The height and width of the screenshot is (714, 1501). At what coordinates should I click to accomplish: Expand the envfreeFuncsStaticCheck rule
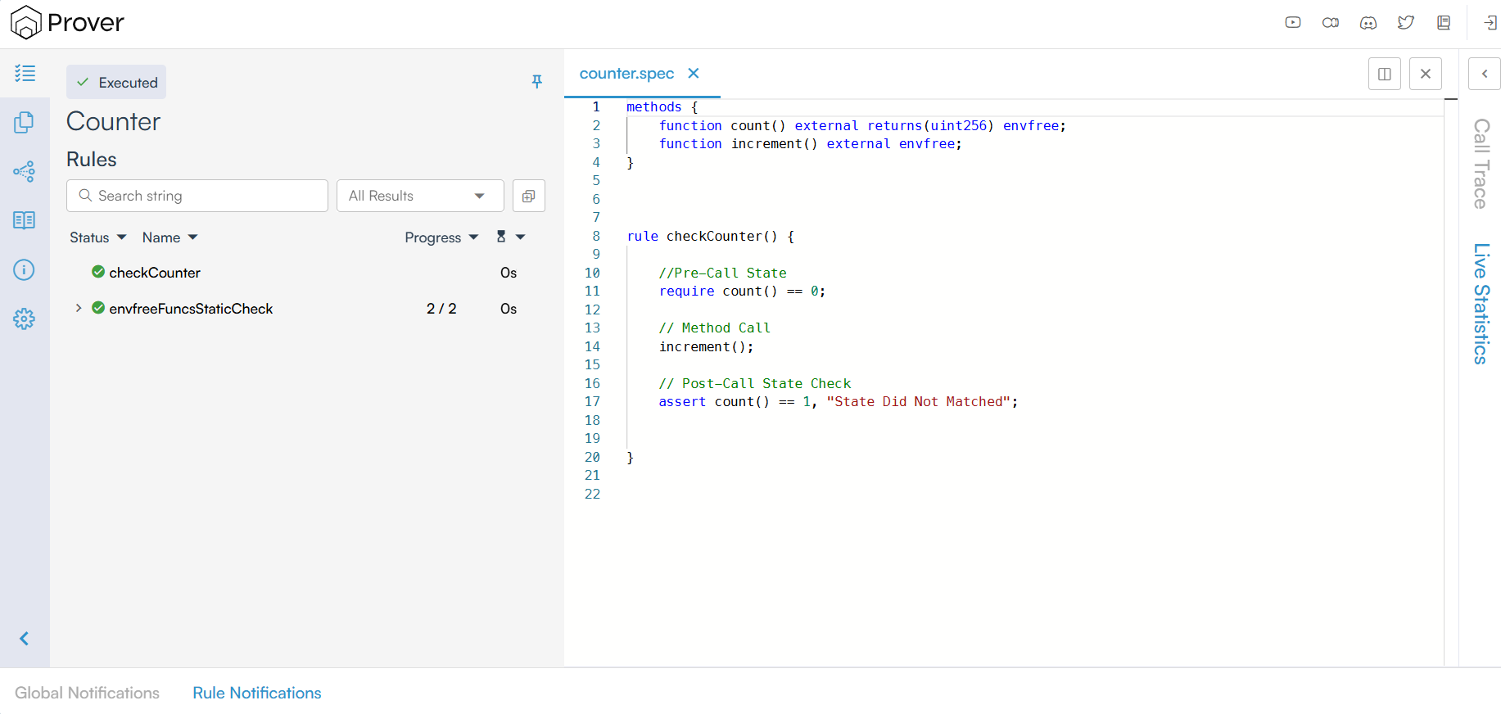[x=79, y=308]
